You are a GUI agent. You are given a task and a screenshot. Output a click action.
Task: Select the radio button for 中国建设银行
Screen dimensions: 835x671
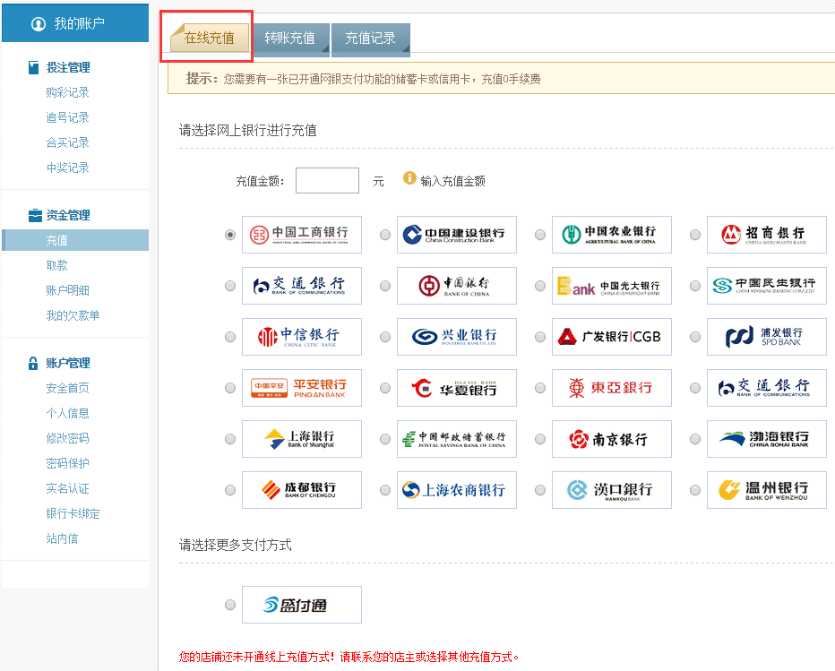(385, 235)
